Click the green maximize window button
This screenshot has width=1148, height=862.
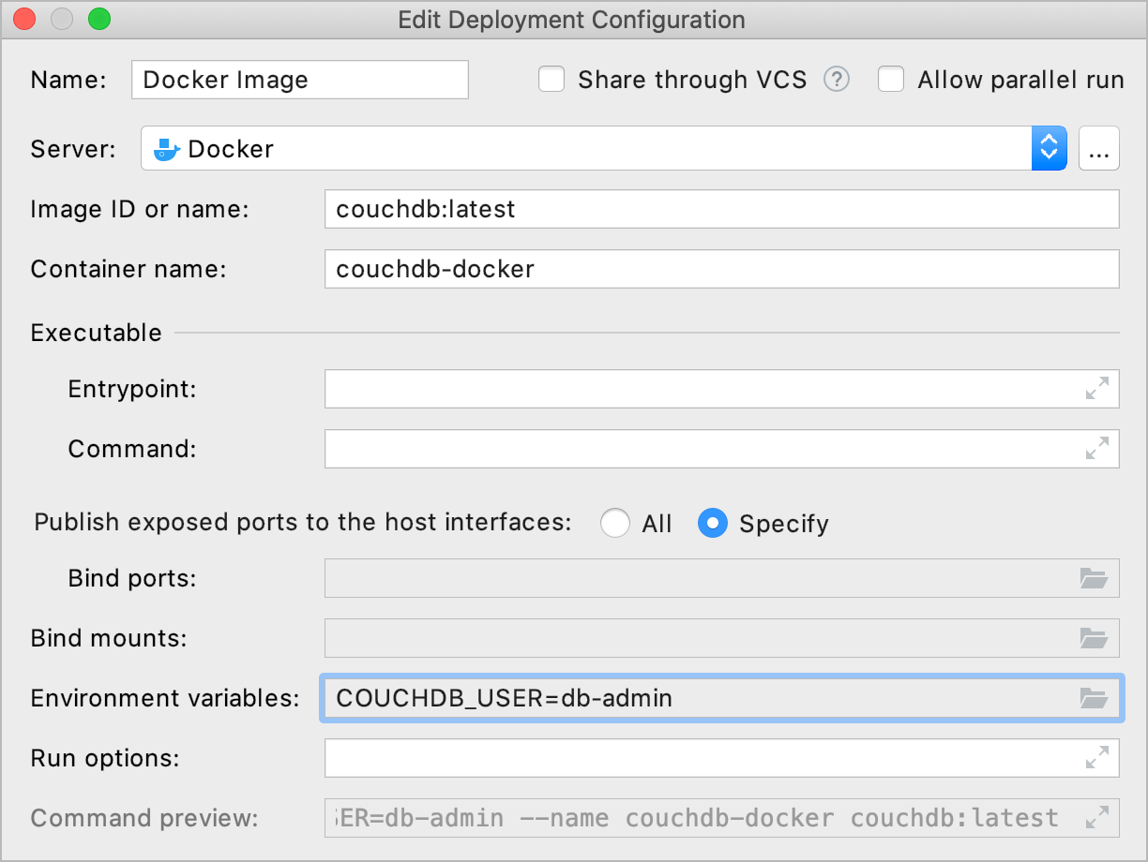[x=98, y=19]
